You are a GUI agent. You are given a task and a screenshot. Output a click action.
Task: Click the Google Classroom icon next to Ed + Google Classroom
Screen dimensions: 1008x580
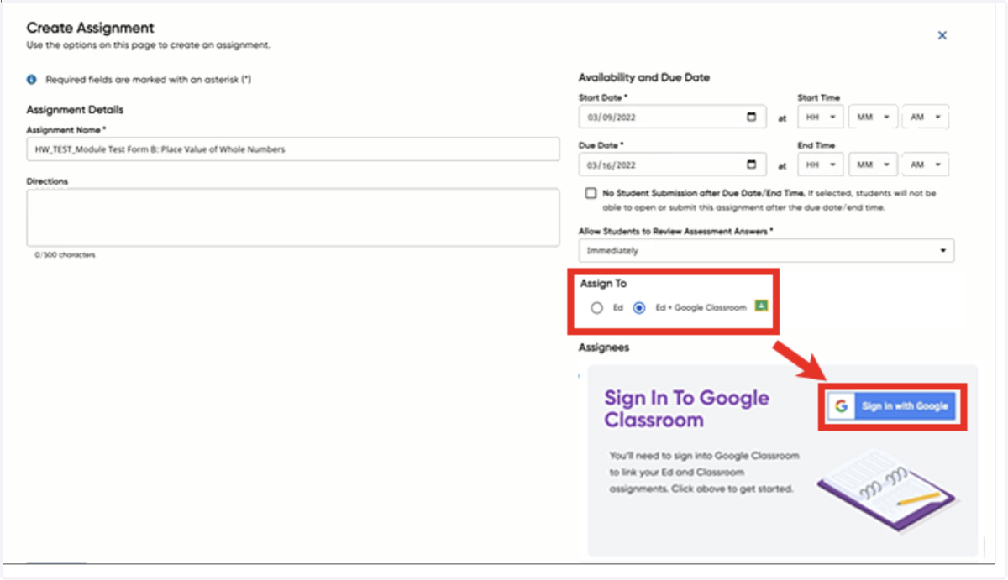[x=761, y=306]
